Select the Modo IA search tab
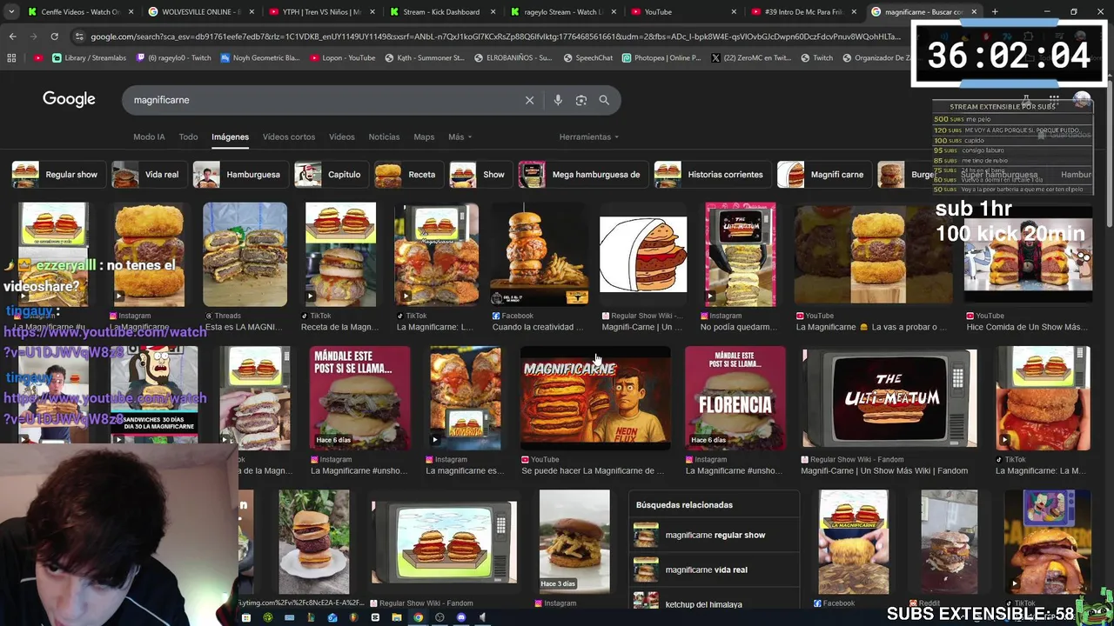The width and height of the screenshot is (1114, 626). (x=149, y=137)
